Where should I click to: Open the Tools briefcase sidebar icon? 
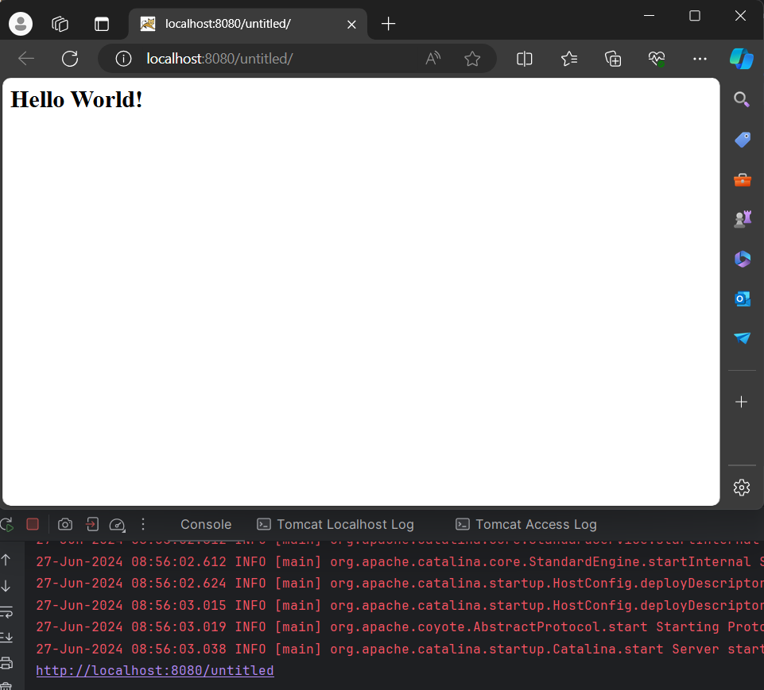click(x=742, y=180)
